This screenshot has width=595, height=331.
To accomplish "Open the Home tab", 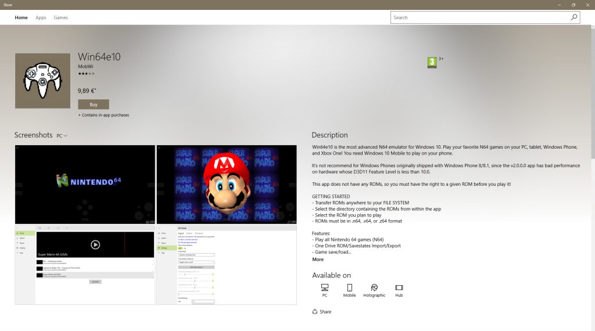I will 21,17.
